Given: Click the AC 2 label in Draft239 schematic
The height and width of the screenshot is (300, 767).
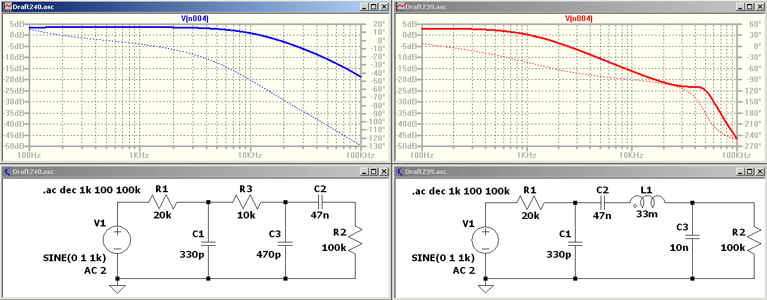Looking at the screenshot, I should coord(464,271).
